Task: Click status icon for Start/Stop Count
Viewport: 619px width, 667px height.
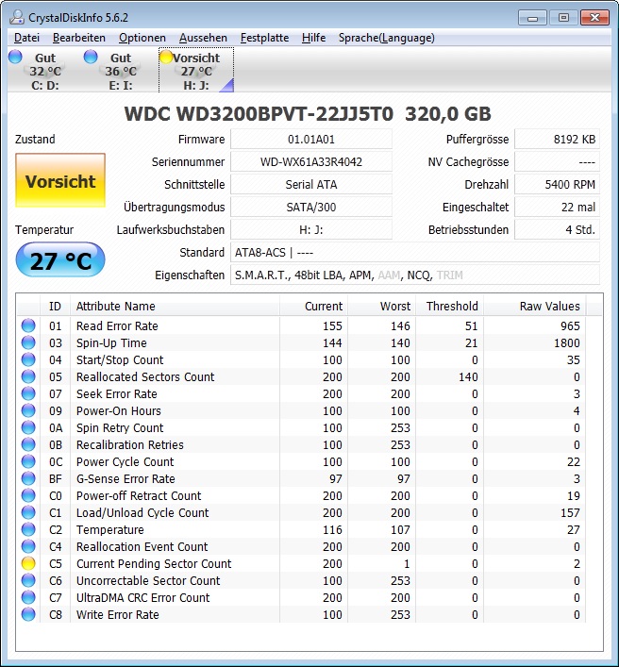Action: click(28, 359)
